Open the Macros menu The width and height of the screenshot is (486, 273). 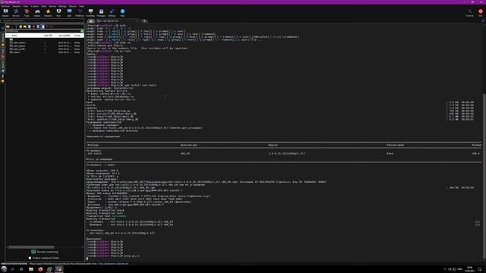pos(73,6)
